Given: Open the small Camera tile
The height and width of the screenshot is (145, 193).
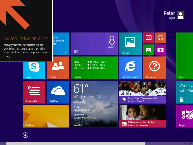Looking at the screenshot, I should coord(160,50).
